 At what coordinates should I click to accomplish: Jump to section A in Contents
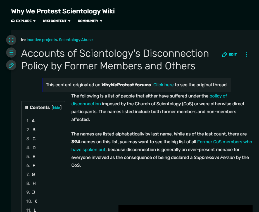click(33, 121)
